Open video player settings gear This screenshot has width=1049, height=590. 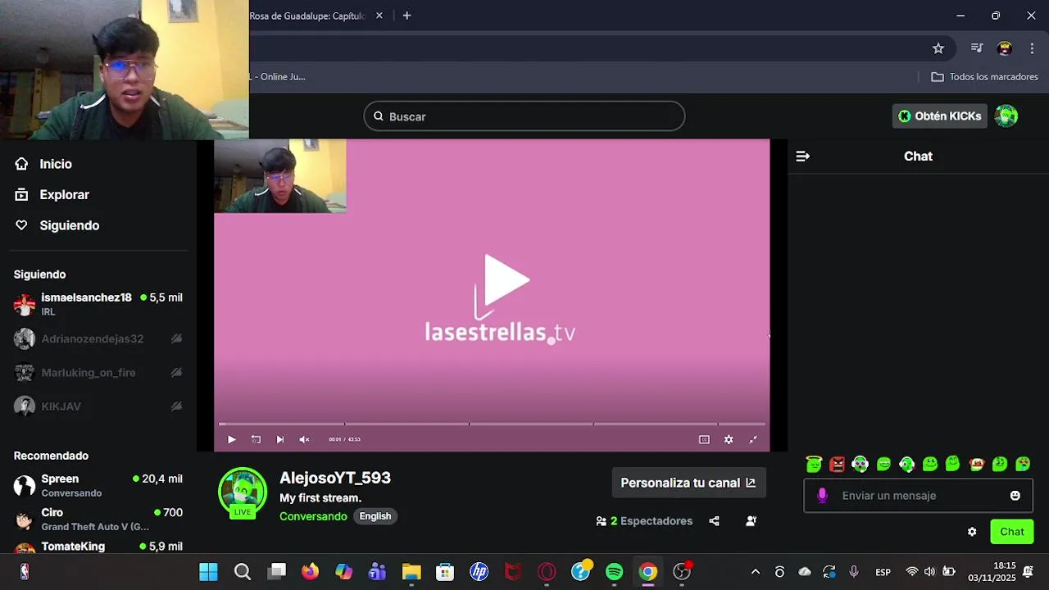click(x=729, y=439)
